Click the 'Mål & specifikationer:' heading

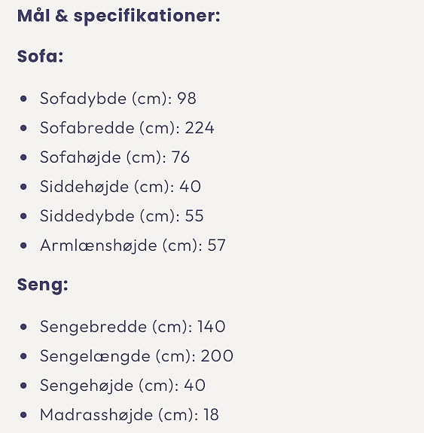click(x=119, y=16)
